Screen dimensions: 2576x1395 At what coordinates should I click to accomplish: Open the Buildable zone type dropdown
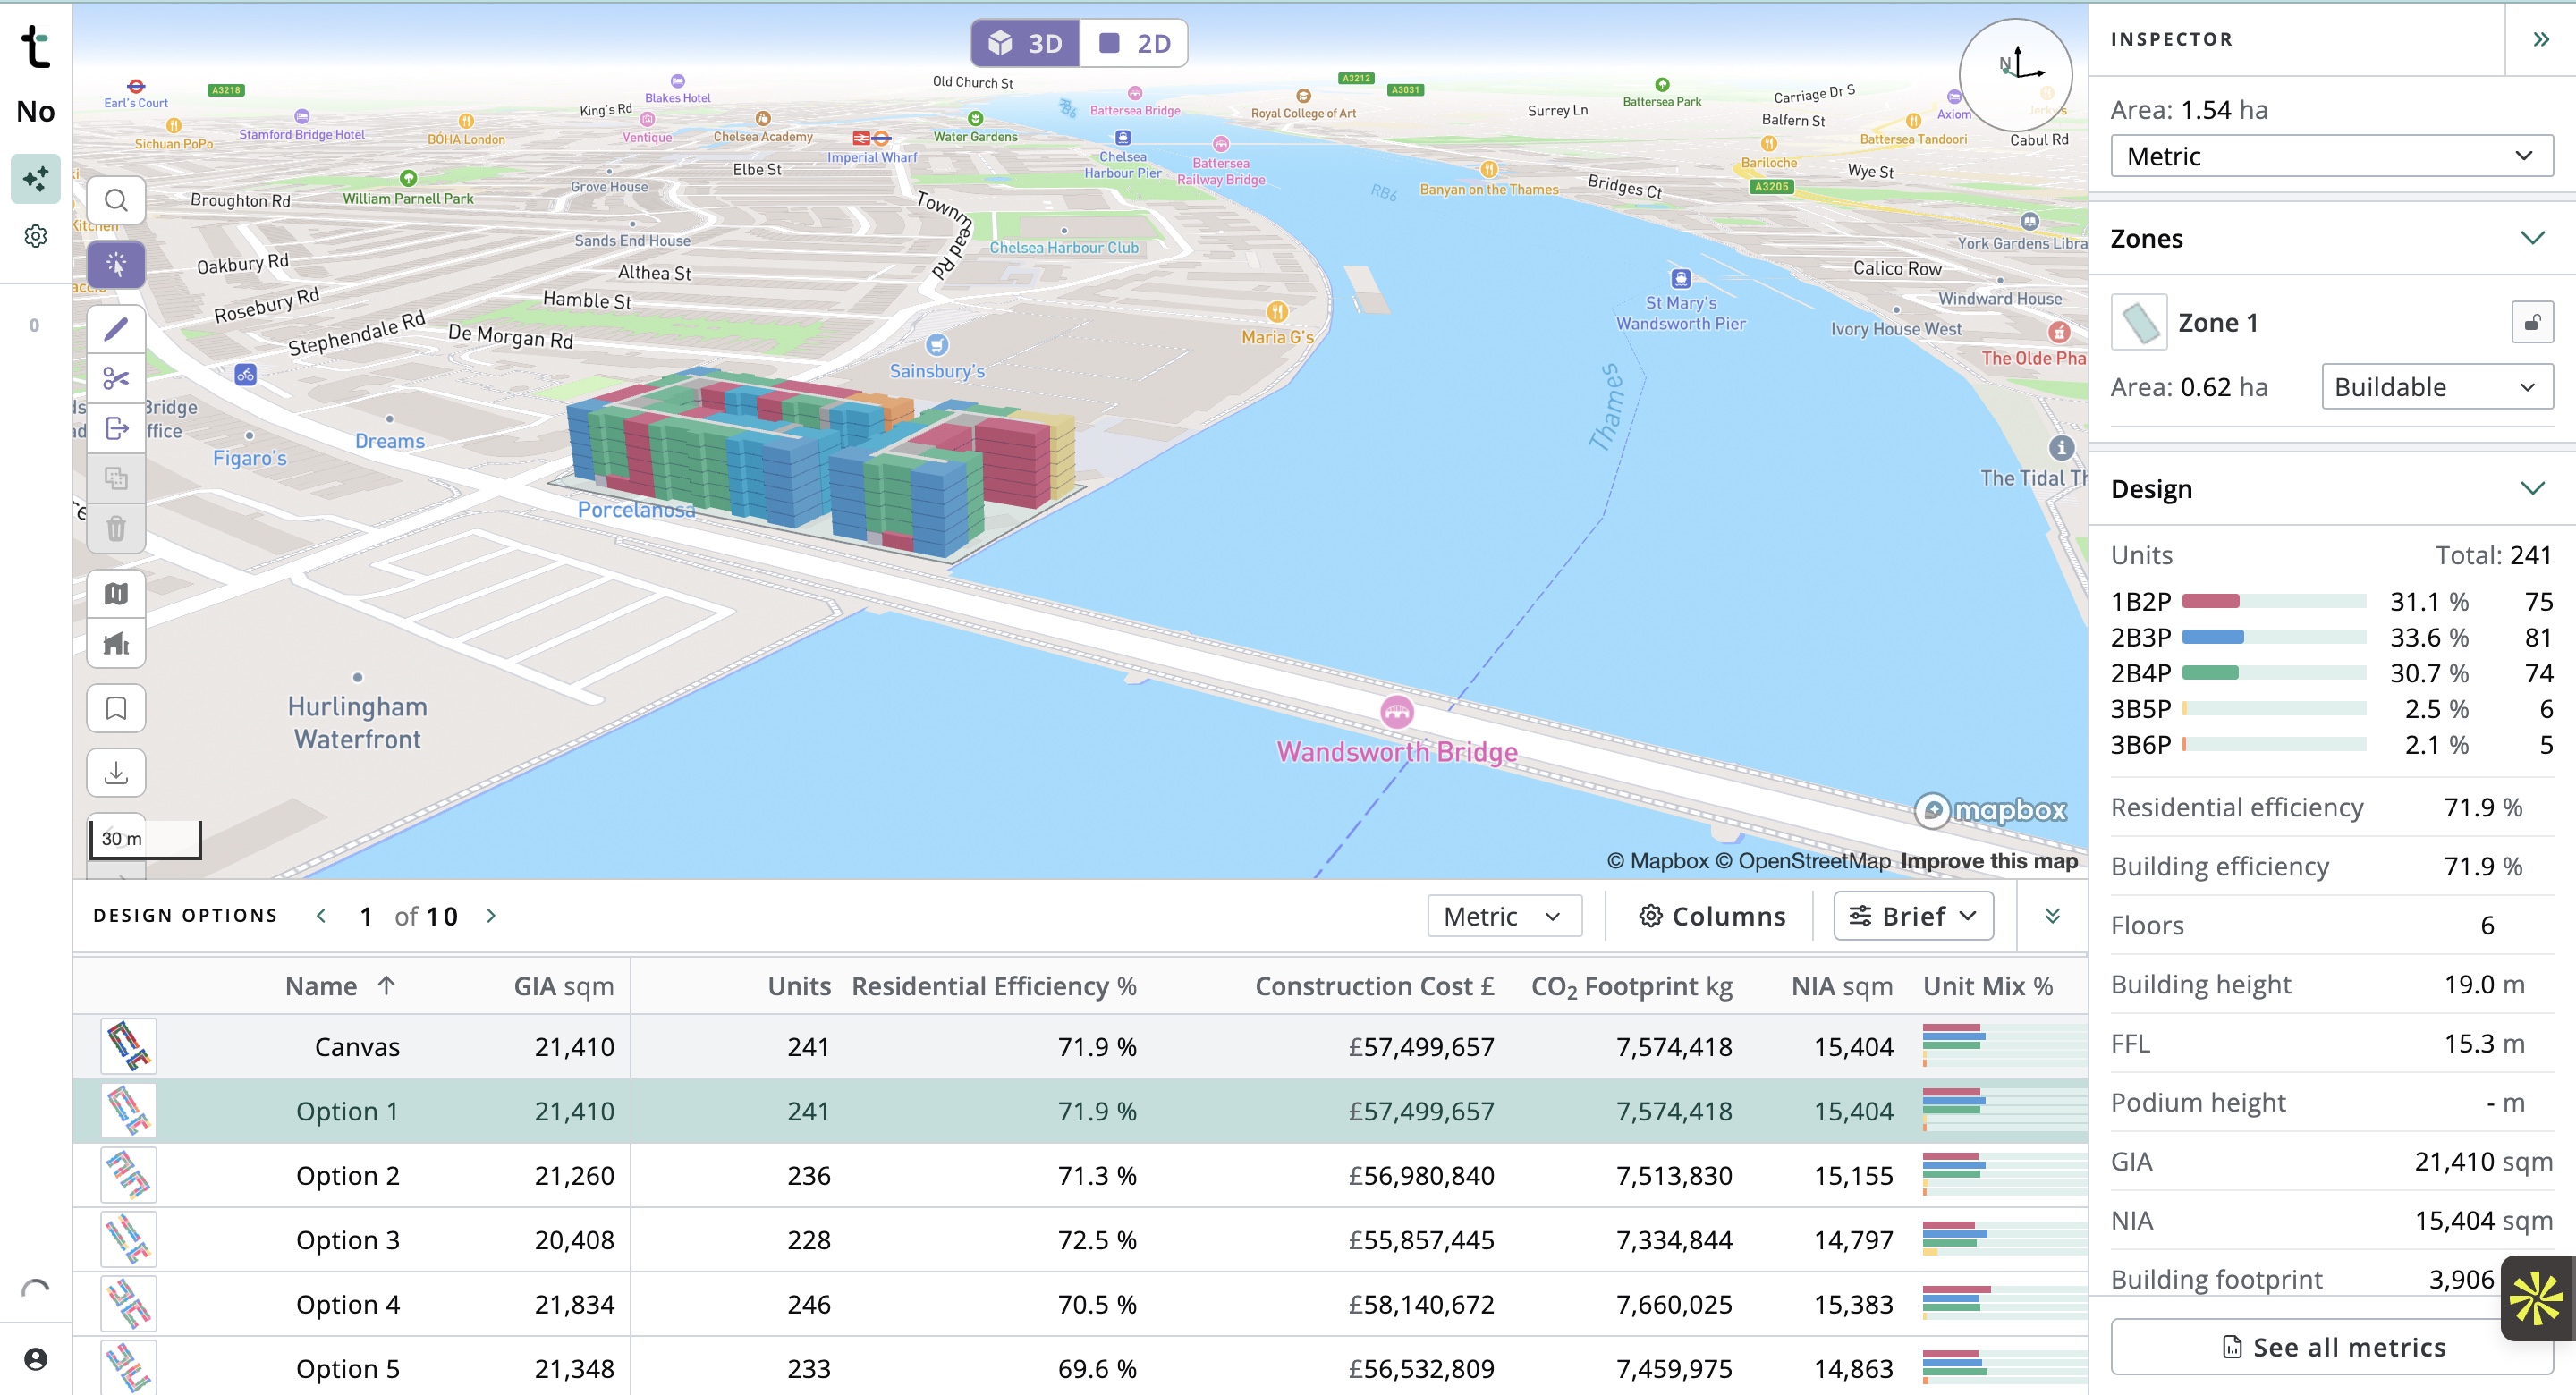pos(2437,387)
